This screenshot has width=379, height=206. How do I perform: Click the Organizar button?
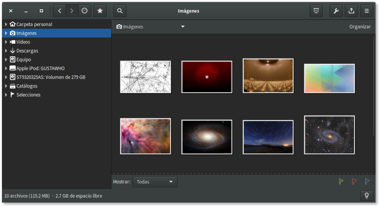click(360, 27)
